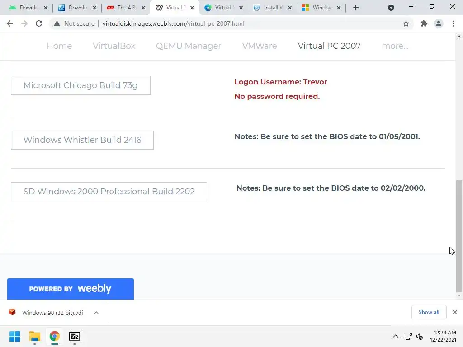Click the browser forward arrow
This screenshot has height=347, width=463.
click(x=24, y=23)
